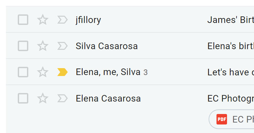Star the jfillory email
Screen dimensions: 254x133
click(x=42, y=20)
